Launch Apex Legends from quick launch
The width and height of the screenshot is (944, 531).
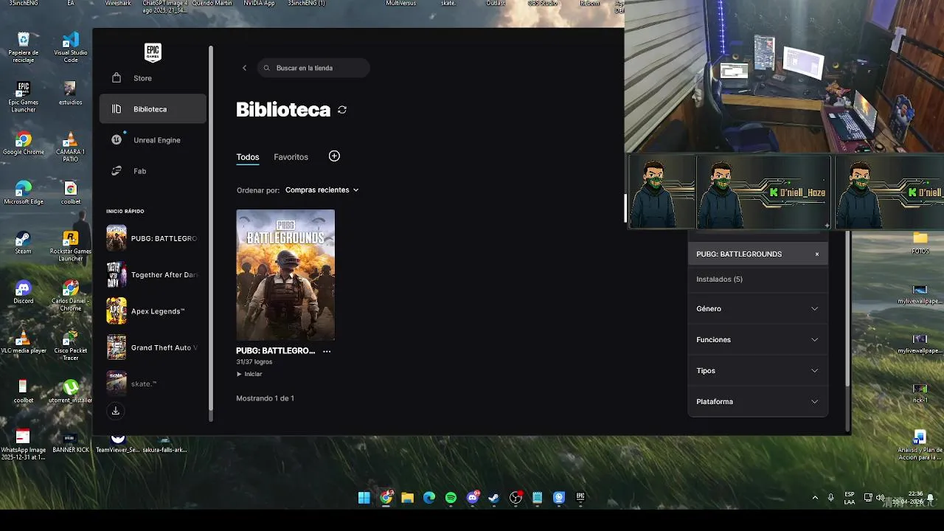(x=153, y=311)
